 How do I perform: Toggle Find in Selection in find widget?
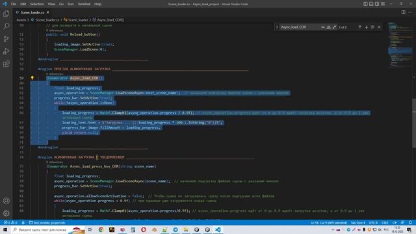click(372, 27)
